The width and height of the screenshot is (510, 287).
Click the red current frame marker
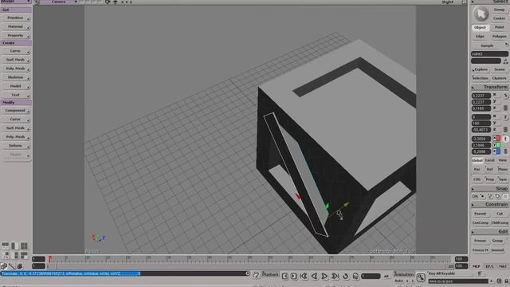coord(49,259)
